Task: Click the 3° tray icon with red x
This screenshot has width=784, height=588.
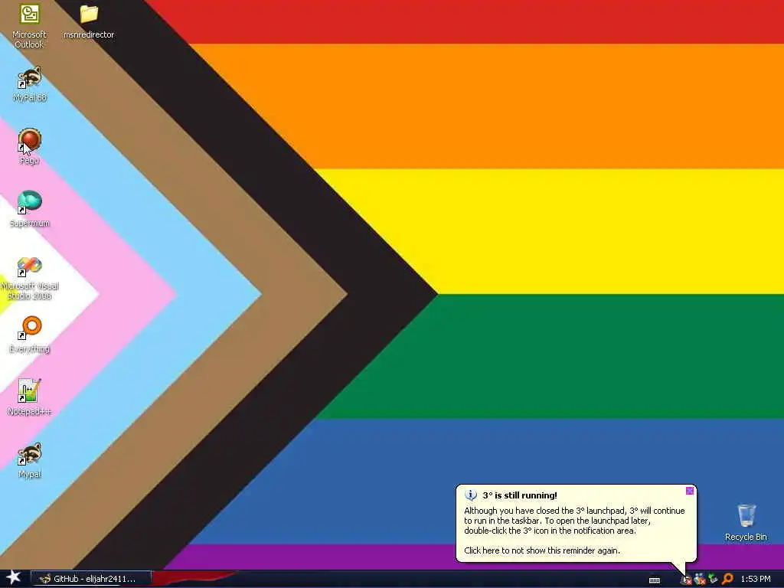Action: (x=686, y=579)
